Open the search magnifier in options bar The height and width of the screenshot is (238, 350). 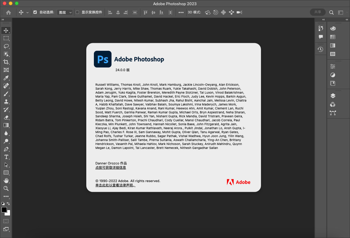[x=331, y=12]
